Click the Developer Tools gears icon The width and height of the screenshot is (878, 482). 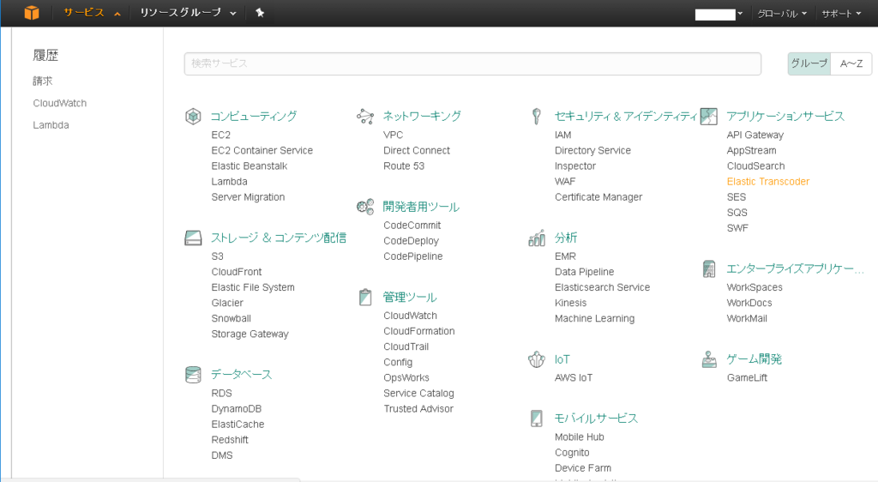pos(365,207)
